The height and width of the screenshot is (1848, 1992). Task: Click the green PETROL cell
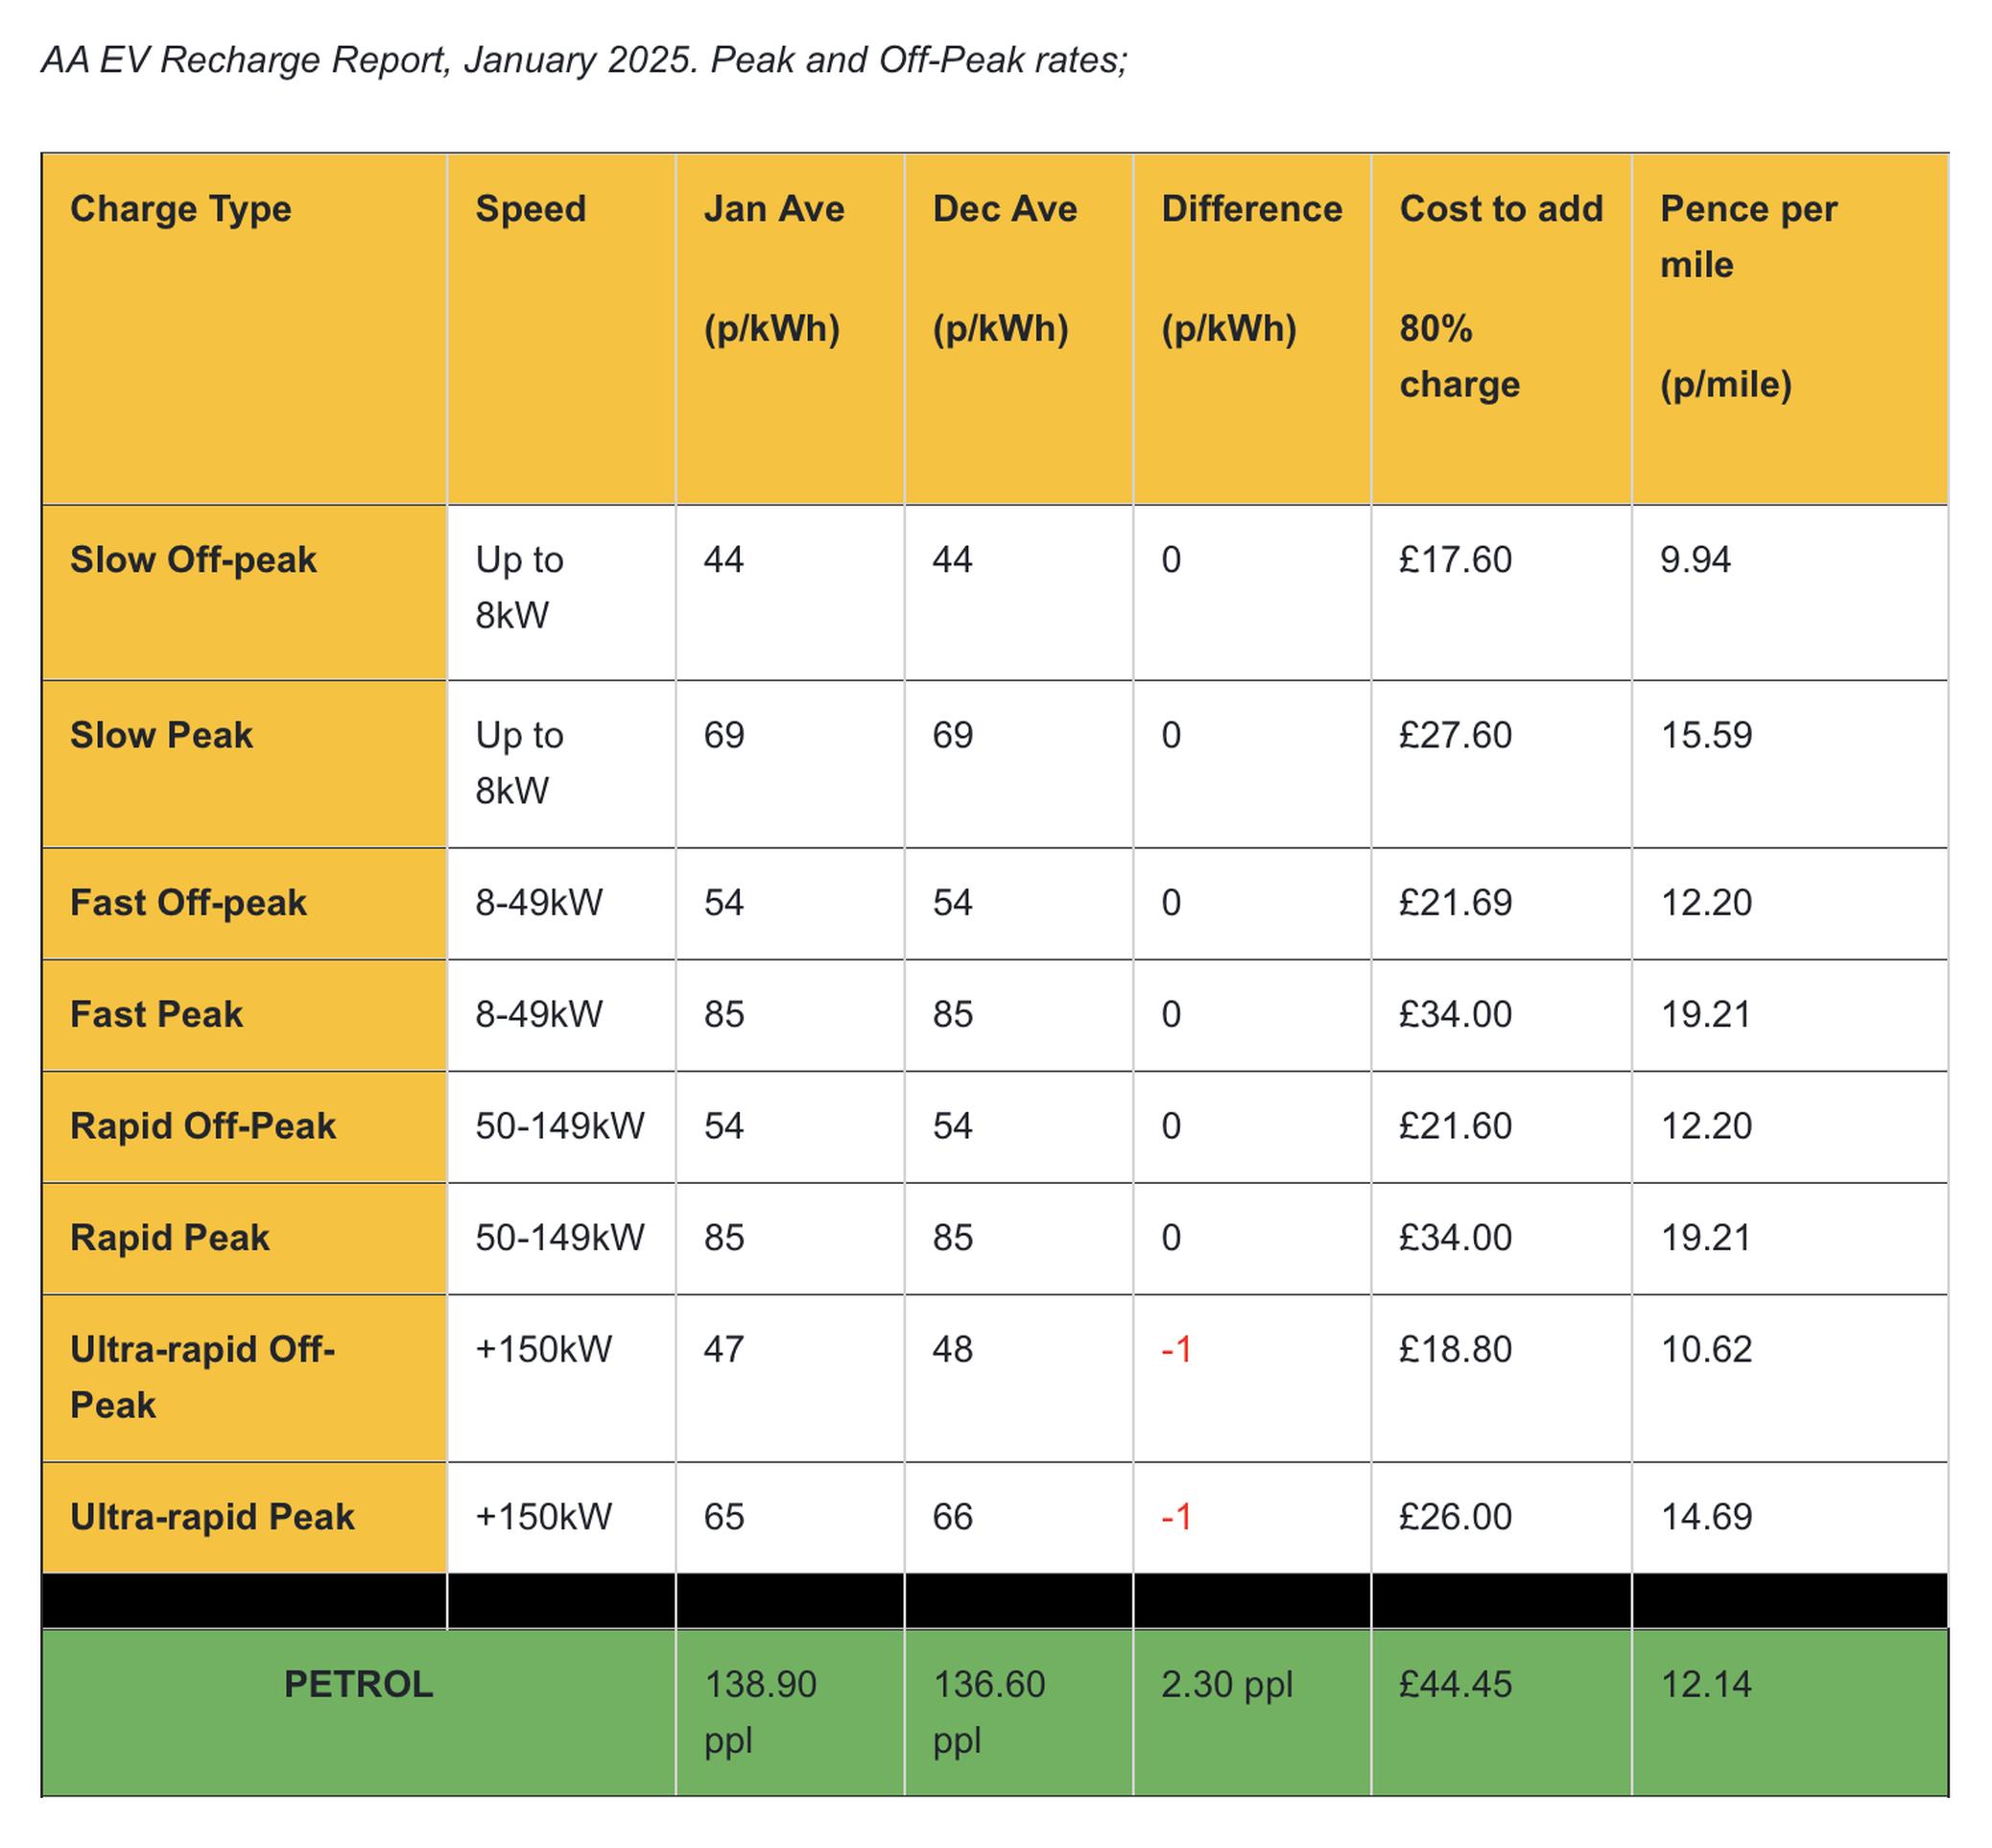tap(358, 1684)
